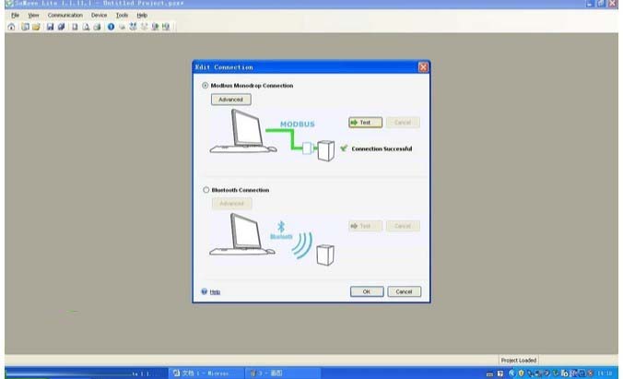Click the greyed-out Bluetooth Test button

coord(366,226)
